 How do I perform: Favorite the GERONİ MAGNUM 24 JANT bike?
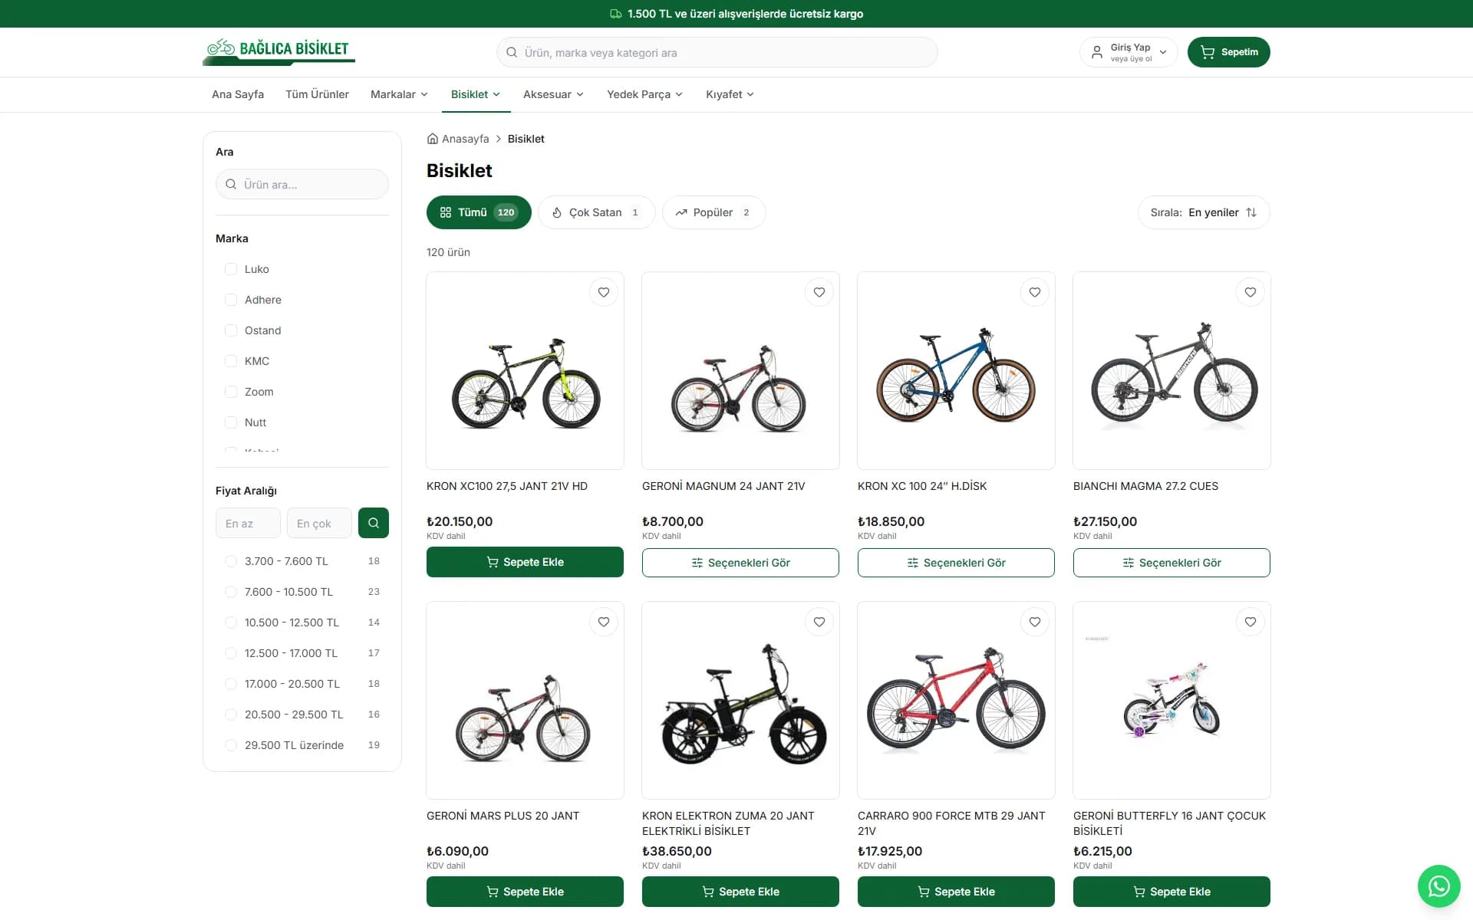coord(819,292)
